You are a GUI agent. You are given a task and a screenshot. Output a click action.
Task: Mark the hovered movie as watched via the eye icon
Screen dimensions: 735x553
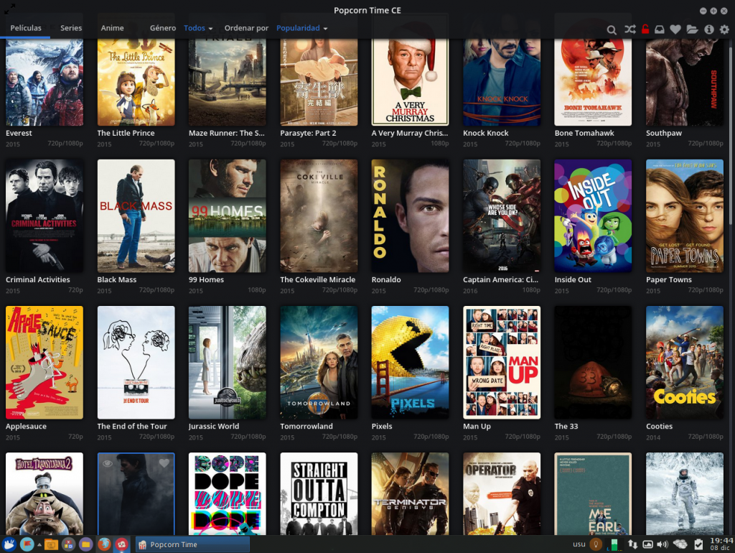[108, 463]
